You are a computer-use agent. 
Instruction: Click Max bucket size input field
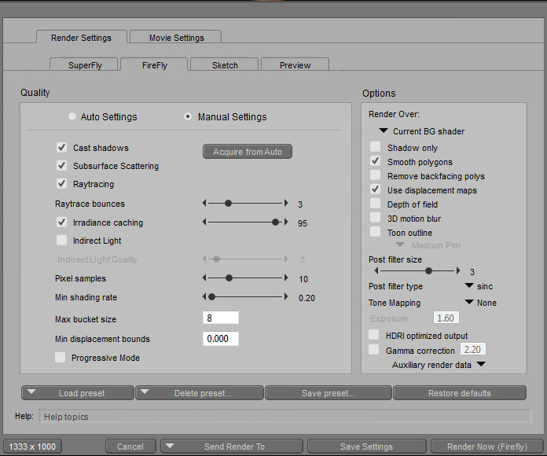point(221,318)
